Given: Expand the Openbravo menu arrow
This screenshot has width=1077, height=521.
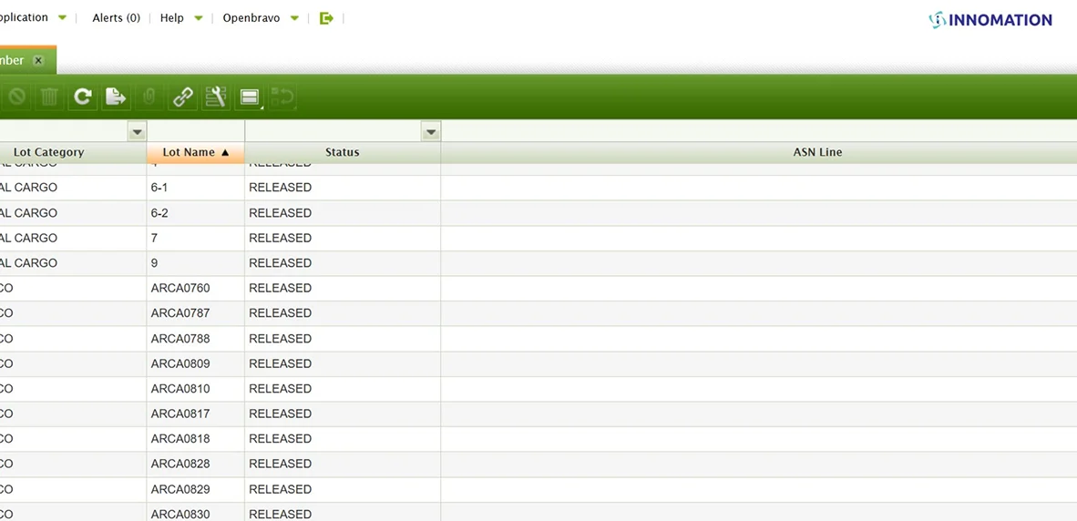Looking at the screenshot, I should point(294,18).
